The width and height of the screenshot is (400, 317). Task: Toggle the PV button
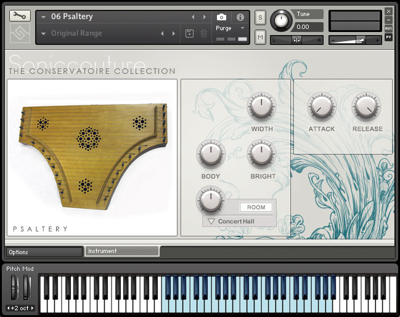388,37
